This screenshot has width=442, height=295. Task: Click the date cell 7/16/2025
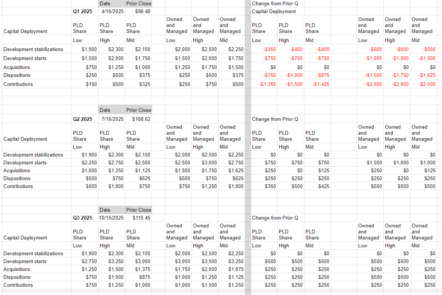112,119
